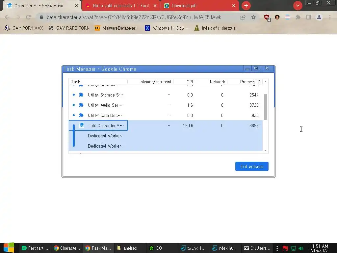
Task: Switch to Download.pdf tab
Action: coord(199,6)
